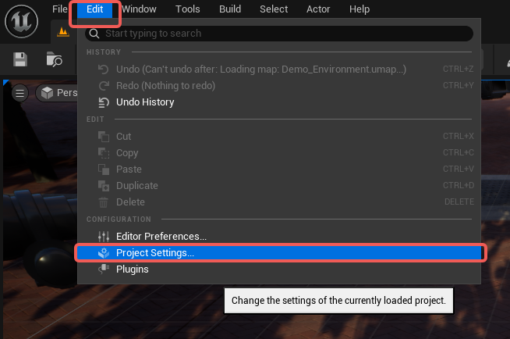Focus the 'Start typing to search' field
This screenshot has width=510, height=339.
click(x=279, y=34)
